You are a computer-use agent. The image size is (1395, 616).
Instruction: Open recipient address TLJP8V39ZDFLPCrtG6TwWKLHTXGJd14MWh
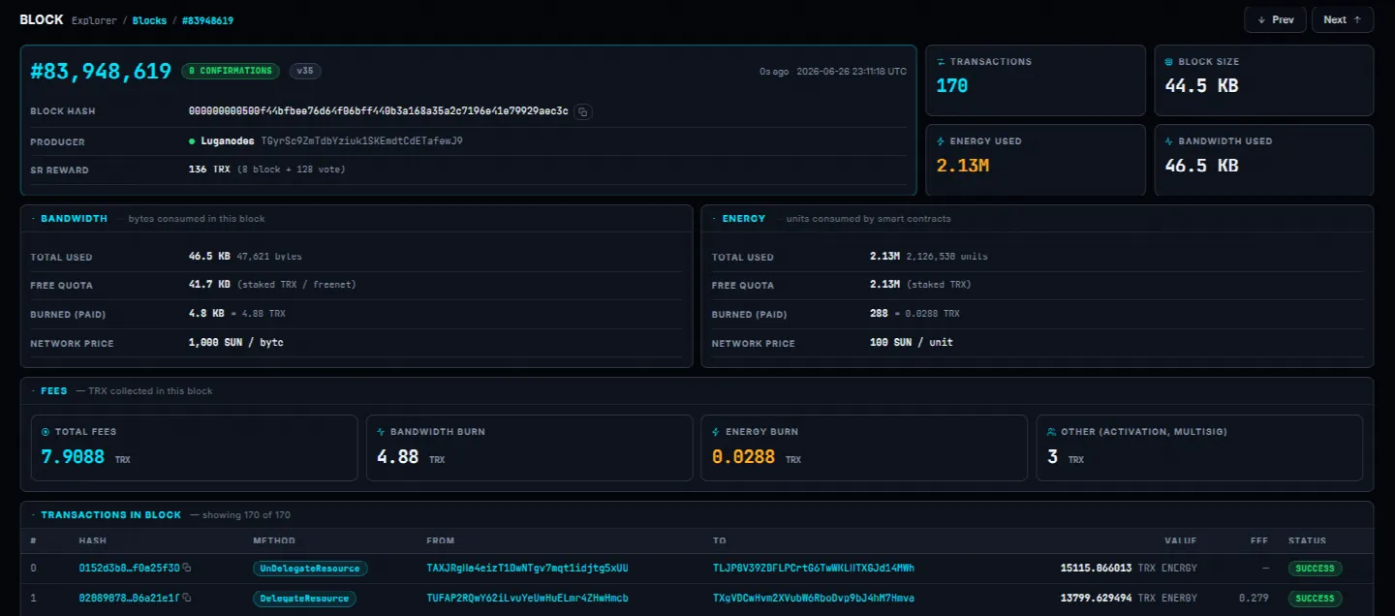tap(814, 568)
